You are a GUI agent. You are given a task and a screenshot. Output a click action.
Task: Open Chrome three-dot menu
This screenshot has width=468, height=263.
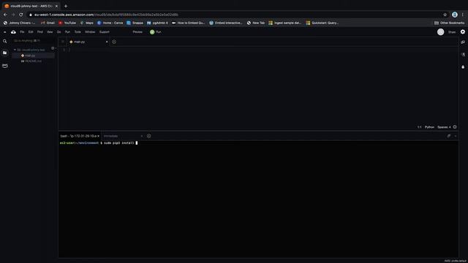[x=463, y=15]
